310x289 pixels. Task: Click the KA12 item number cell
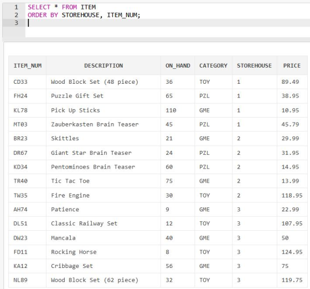[28, 266]
